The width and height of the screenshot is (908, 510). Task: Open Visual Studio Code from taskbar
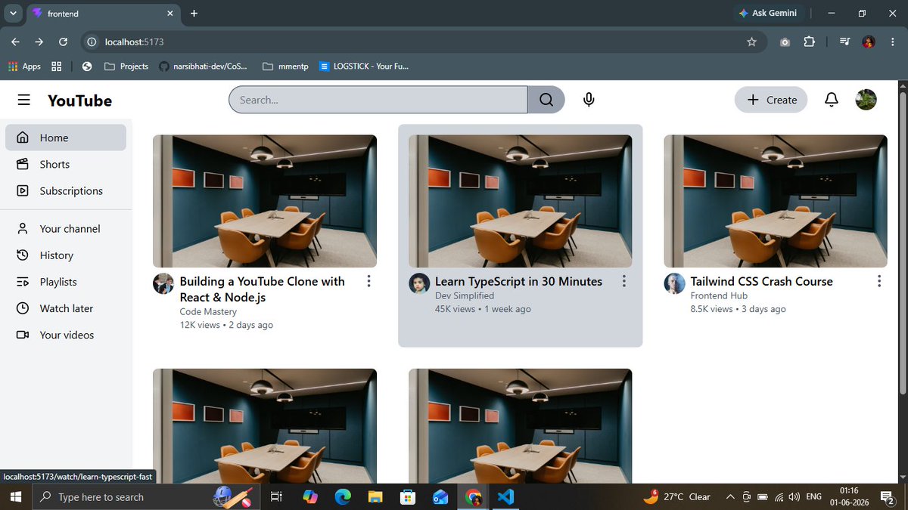coord(506,496)
